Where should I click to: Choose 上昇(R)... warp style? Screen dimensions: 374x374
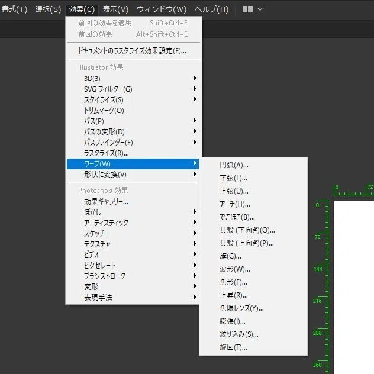253,295
